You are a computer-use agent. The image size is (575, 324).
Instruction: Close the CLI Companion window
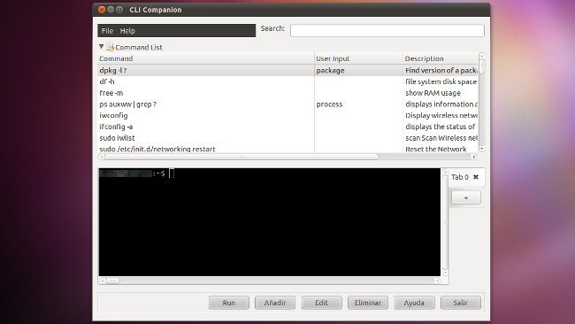tap(102, 10)
